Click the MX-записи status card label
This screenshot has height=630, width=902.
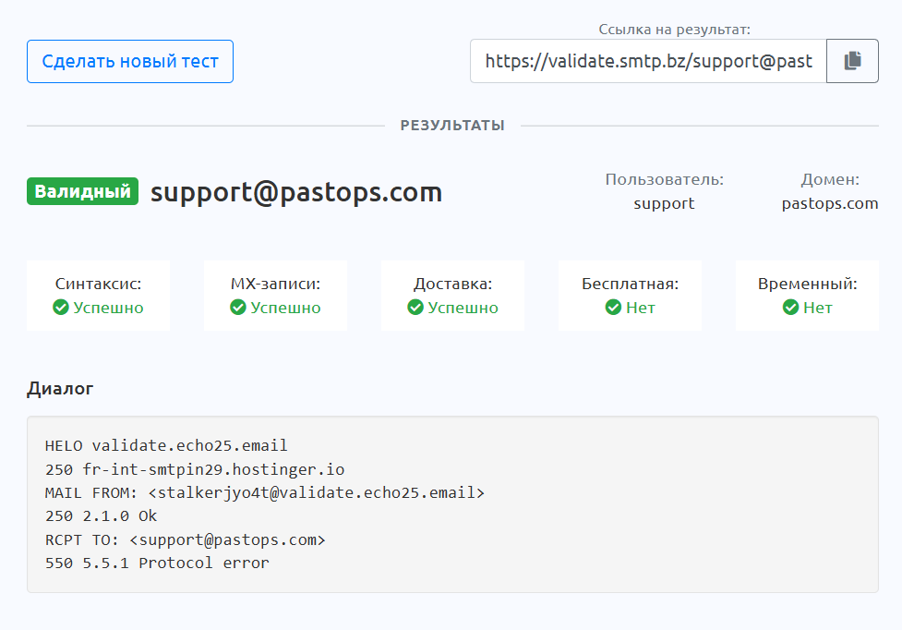point(275,284)
